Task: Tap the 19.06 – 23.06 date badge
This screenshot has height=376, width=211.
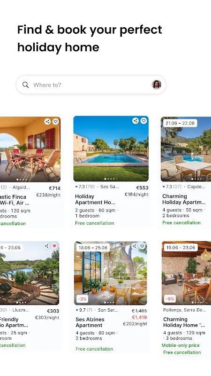Action: tap(181, 248)
